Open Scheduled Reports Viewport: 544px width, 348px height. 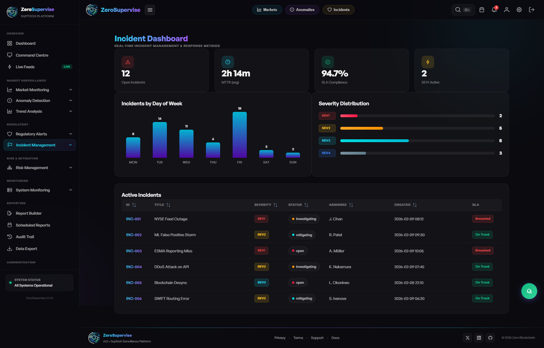point(39,225)
